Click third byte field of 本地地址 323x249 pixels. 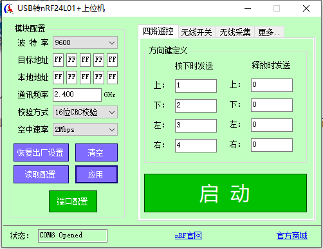(x=85, y=77)
